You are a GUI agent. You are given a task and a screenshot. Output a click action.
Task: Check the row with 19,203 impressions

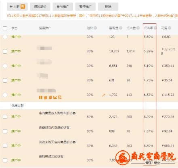click(x=5, y=51)
